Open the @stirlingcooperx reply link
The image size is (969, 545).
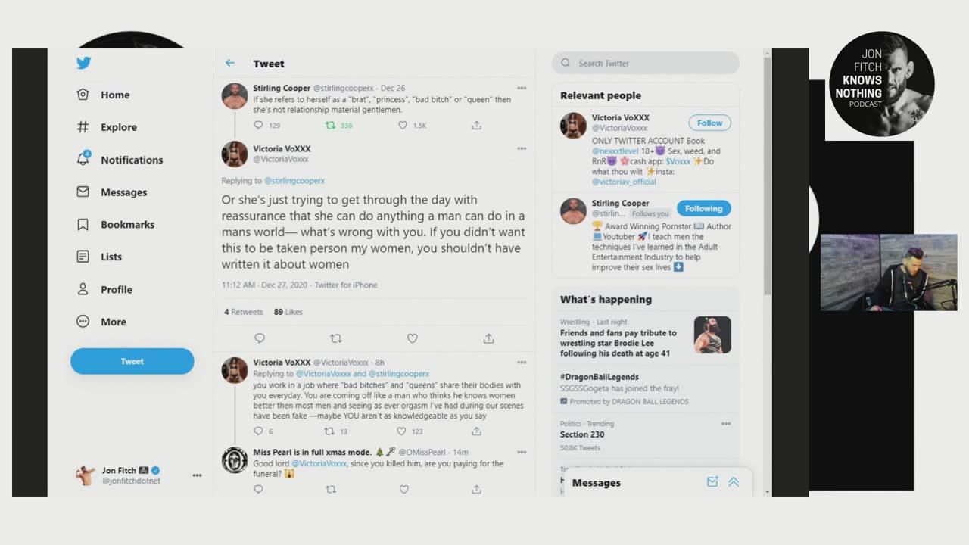[294, 181]
